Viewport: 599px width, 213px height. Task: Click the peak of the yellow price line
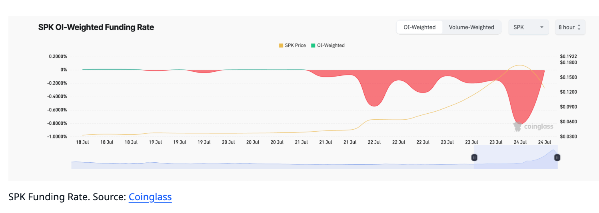pyautogui.click(x=519, y=65)
